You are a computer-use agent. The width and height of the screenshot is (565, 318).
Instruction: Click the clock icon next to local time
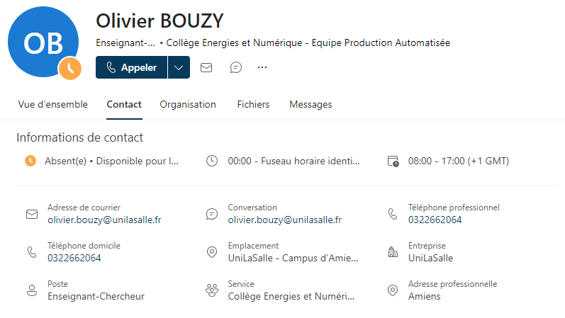pos(212,161)
